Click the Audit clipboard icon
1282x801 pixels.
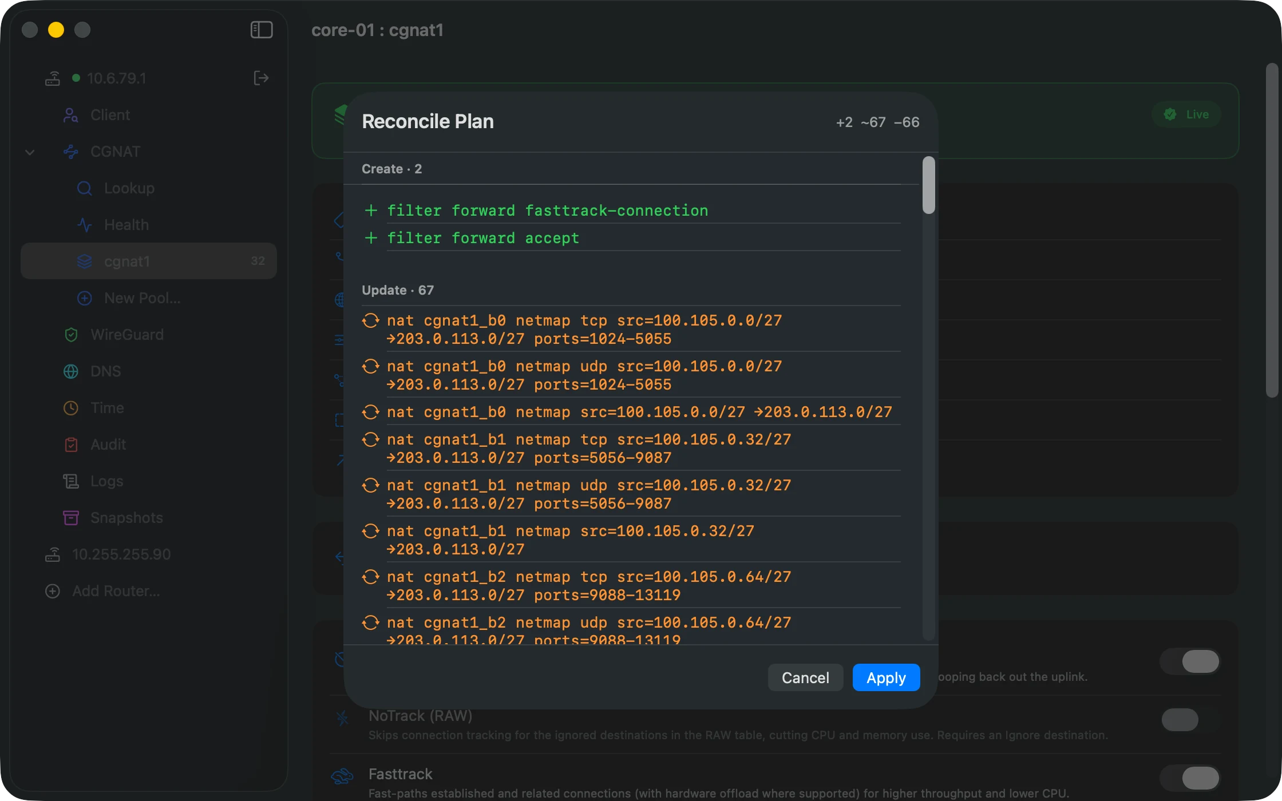click(71, 445)
